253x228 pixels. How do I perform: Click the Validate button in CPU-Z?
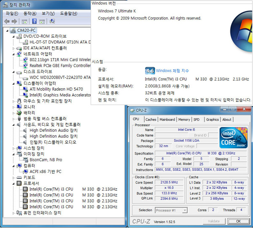214,221
